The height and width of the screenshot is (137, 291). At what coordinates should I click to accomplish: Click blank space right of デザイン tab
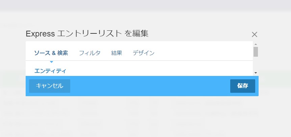tap(203, 53)
